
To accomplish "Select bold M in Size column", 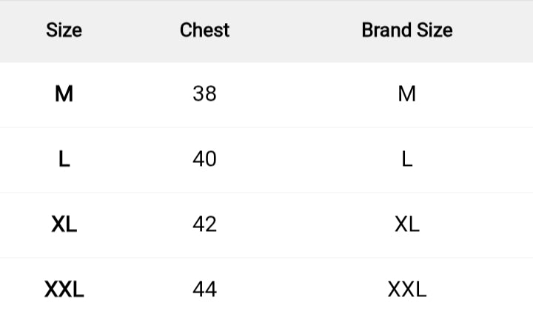I will 64,94.
